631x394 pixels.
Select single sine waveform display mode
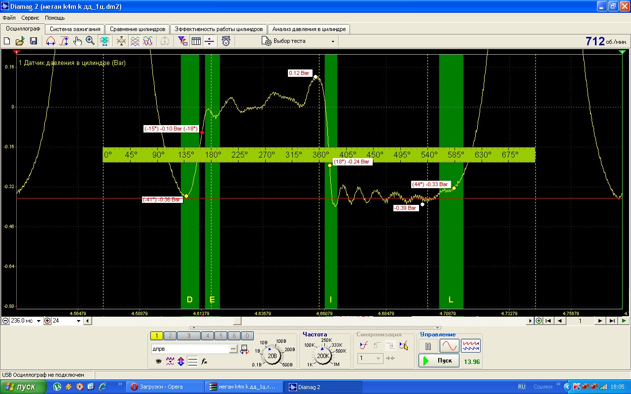tap(450, 346)
